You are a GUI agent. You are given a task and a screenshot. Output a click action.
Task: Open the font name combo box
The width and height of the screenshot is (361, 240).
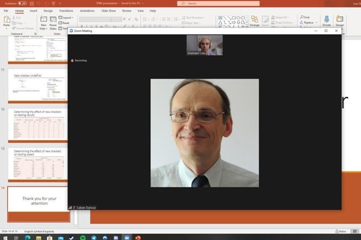pyautogui.click(x=96, y=19)
